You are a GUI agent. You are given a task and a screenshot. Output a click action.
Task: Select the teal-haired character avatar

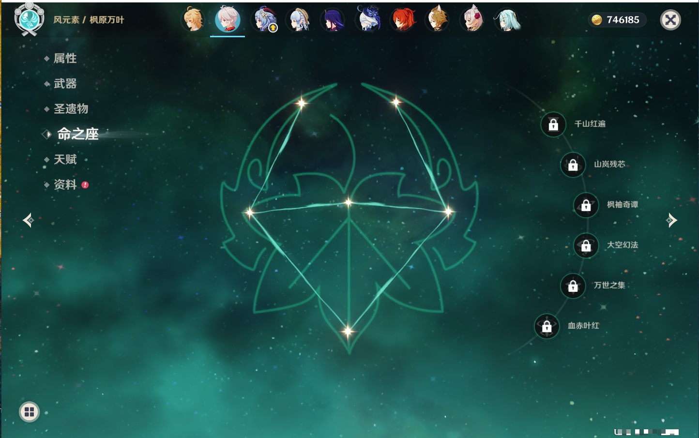tap(507, 20)
